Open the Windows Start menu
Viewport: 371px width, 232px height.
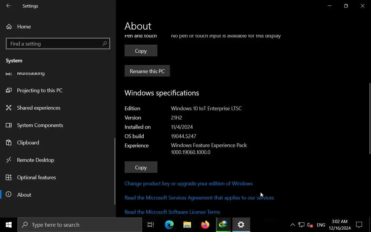(x=8, y=225)
